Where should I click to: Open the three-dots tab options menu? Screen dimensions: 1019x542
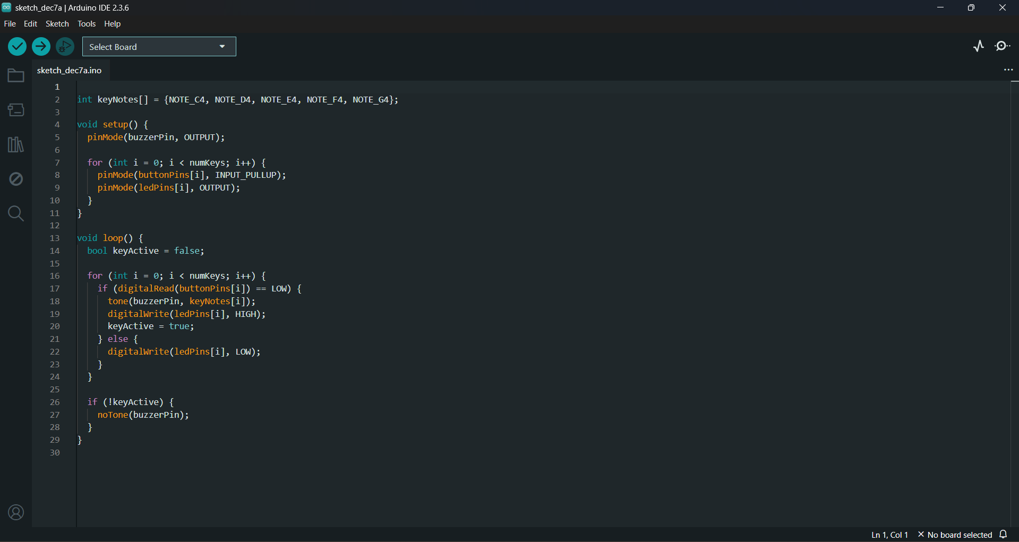click(1008, 70)
